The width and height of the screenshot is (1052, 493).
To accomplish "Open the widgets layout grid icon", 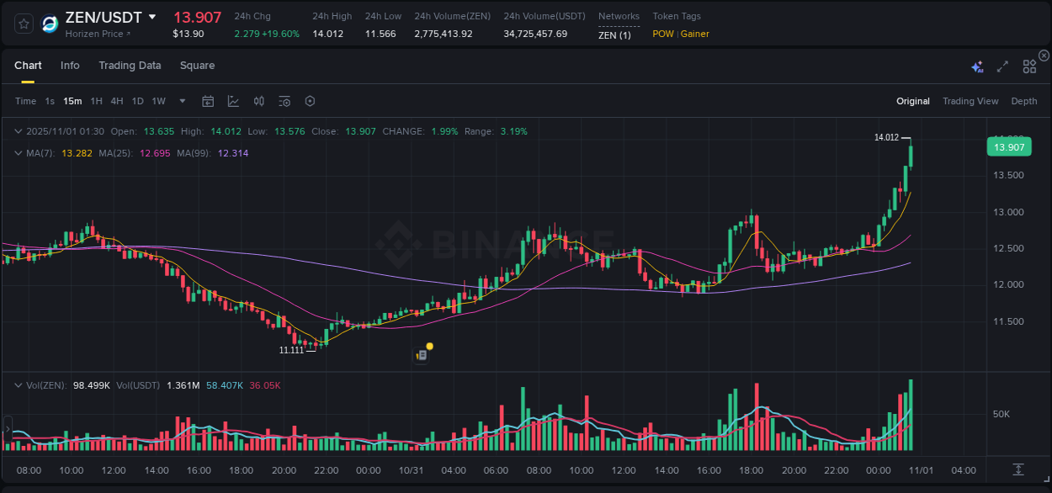I will pyautogui.click(x=1029, y=66).
